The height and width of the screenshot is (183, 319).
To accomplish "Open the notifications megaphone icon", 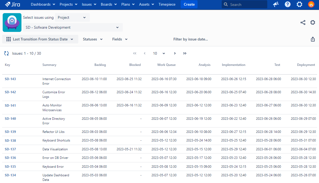I will point(276,4).
